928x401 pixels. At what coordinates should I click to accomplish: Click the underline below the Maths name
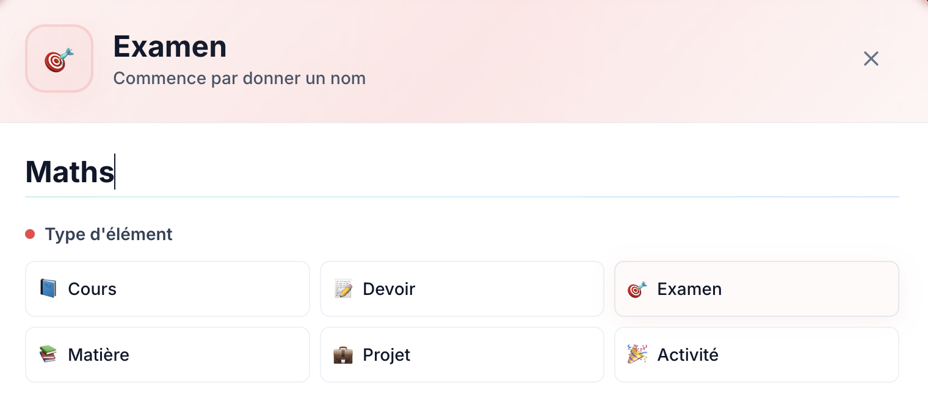(x=462, y=197)
